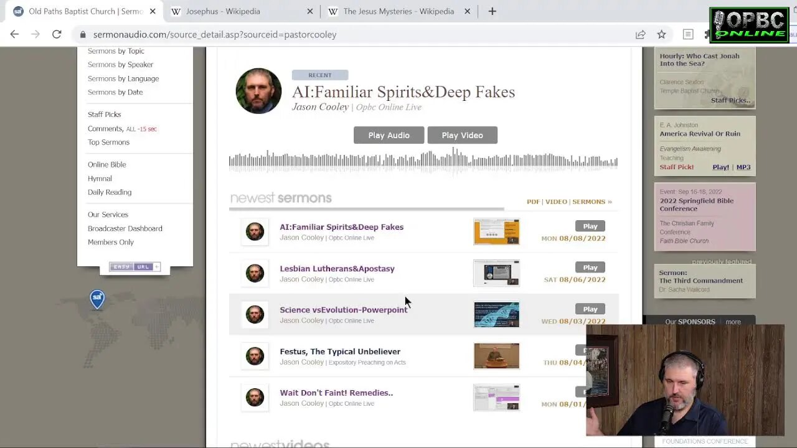This screenshot has width=797, height=448.
Task: Click the Easy URL badge
Action: 134,267
